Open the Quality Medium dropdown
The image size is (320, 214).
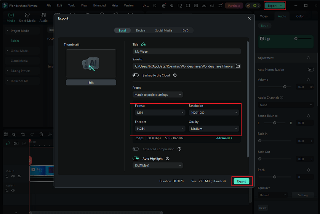tap(214, 129)
